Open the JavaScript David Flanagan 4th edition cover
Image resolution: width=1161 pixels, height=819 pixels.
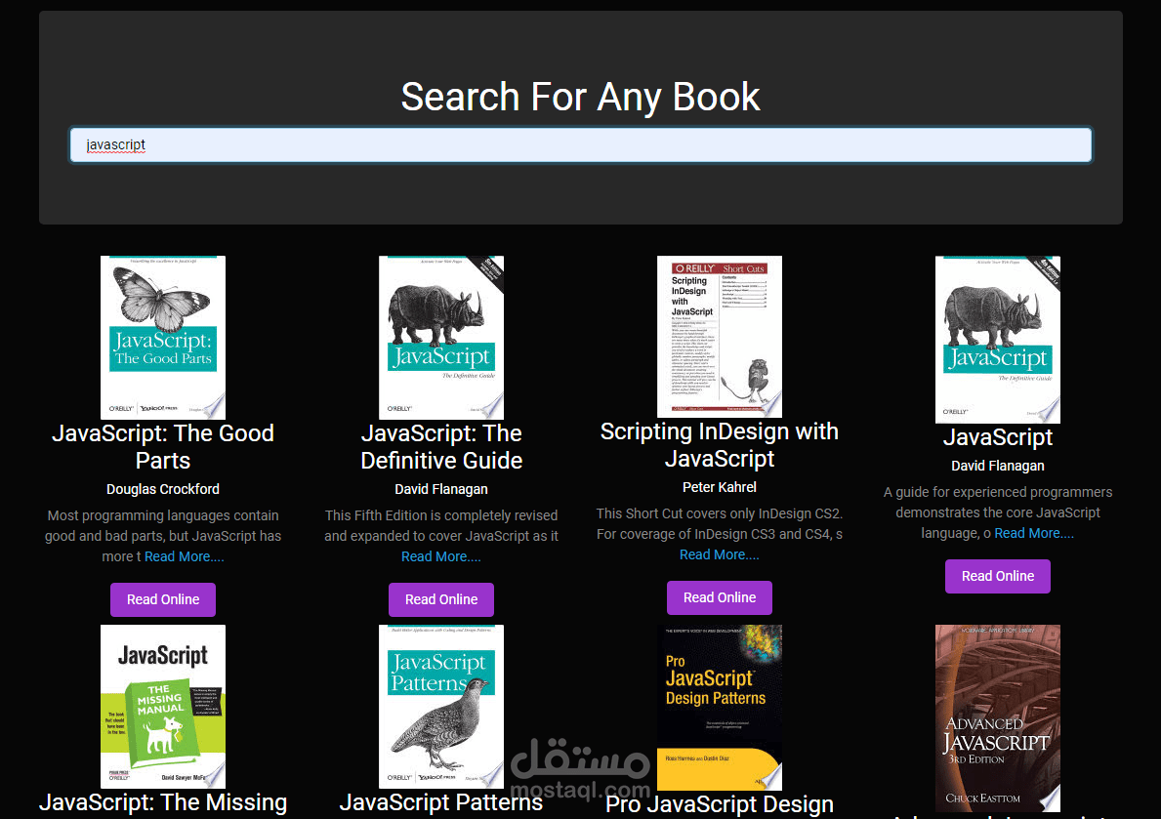[998, 340]
